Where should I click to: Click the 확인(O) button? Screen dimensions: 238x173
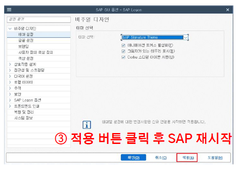tap(134, 158)
